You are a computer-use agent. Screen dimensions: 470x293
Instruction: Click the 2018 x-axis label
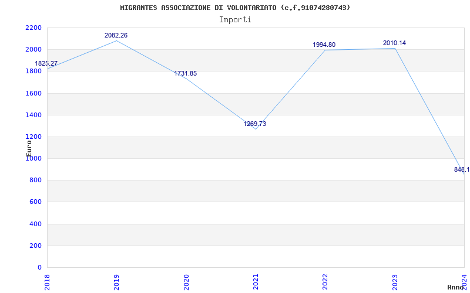[x=48, y=282]
